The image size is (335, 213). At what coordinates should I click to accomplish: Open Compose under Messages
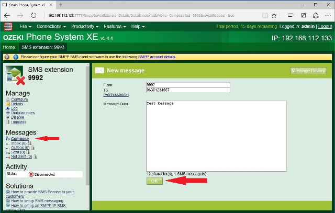(20, 139)
